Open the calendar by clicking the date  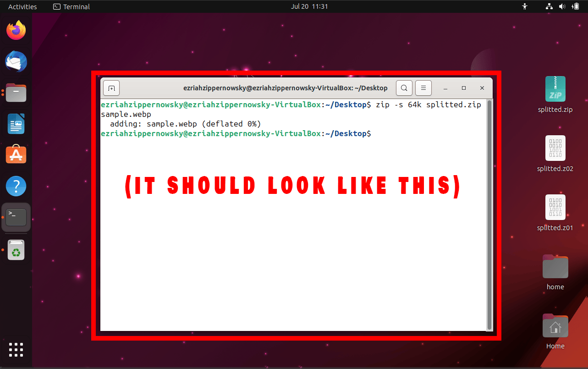click(x=309, y=6)
